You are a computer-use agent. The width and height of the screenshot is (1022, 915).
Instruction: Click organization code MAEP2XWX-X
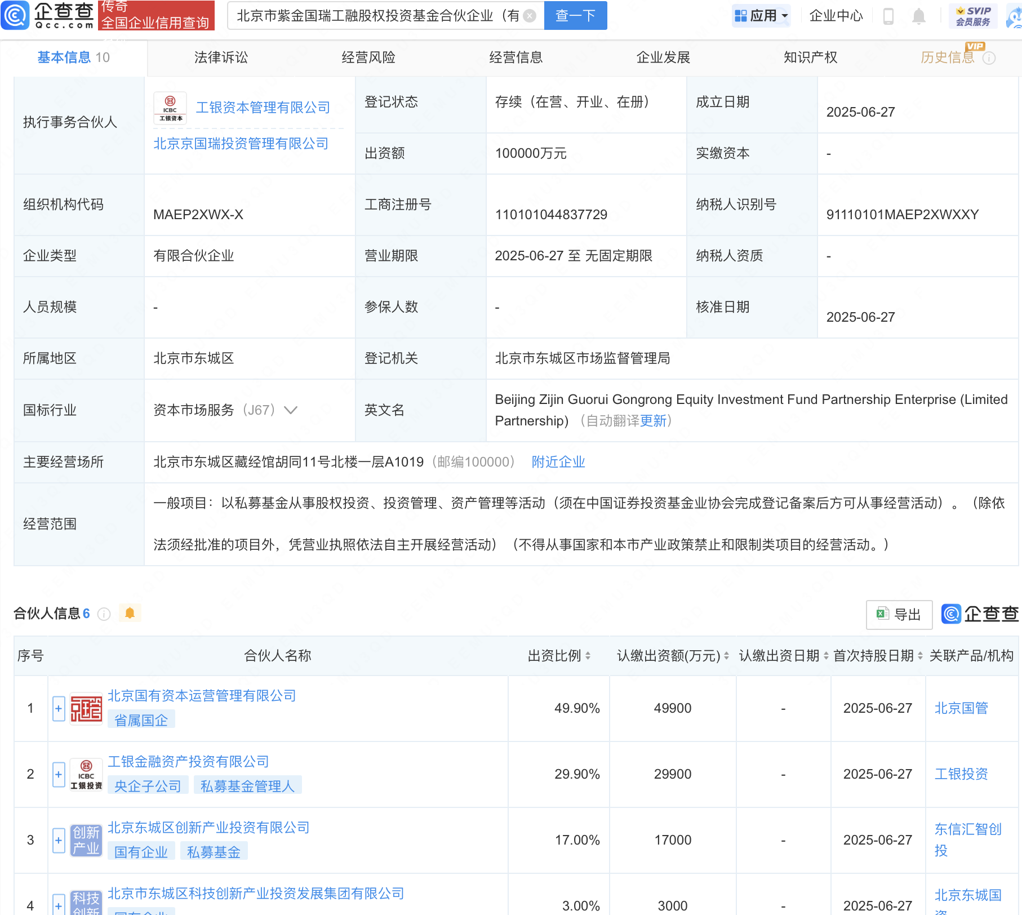coord(198,215)
